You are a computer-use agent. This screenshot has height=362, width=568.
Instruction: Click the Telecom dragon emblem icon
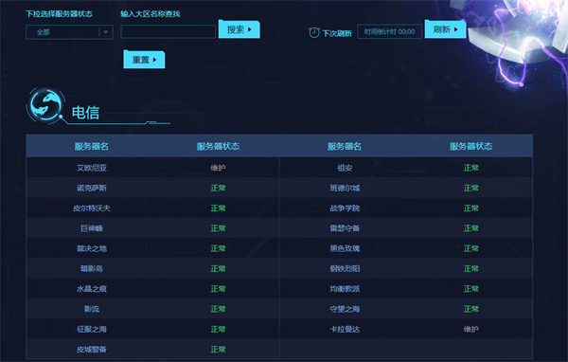point(44,105)
